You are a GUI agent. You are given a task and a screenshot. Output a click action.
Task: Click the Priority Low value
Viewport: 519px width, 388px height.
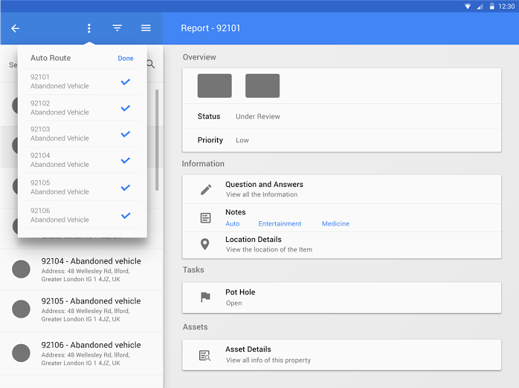tap(242, 140)
